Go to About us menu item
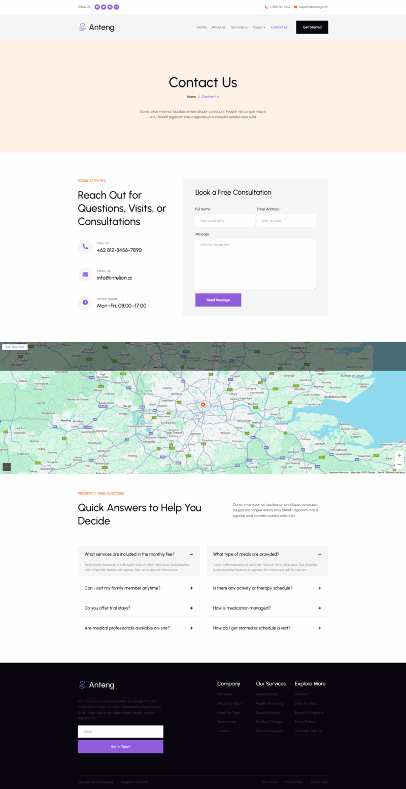The width and height of the screenshot is (406, 789). click(x=218, y=27)
